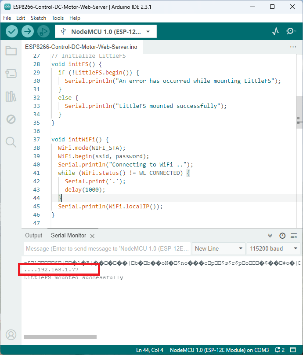Toggle autoscroll in the Serial Monitor
Screen dimensions: 303x355
coord(271,236)
